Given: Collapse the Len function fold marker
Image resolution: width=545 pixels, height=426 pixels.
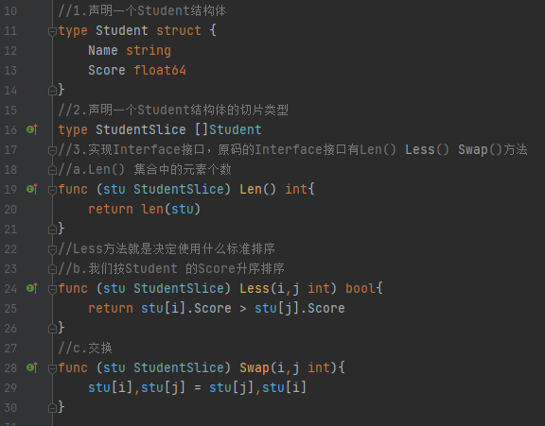Looking at the screenshot, I should point(52,191).
